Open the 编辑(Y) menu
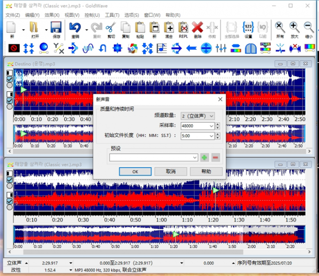319x276 pixels. [32, 15]
